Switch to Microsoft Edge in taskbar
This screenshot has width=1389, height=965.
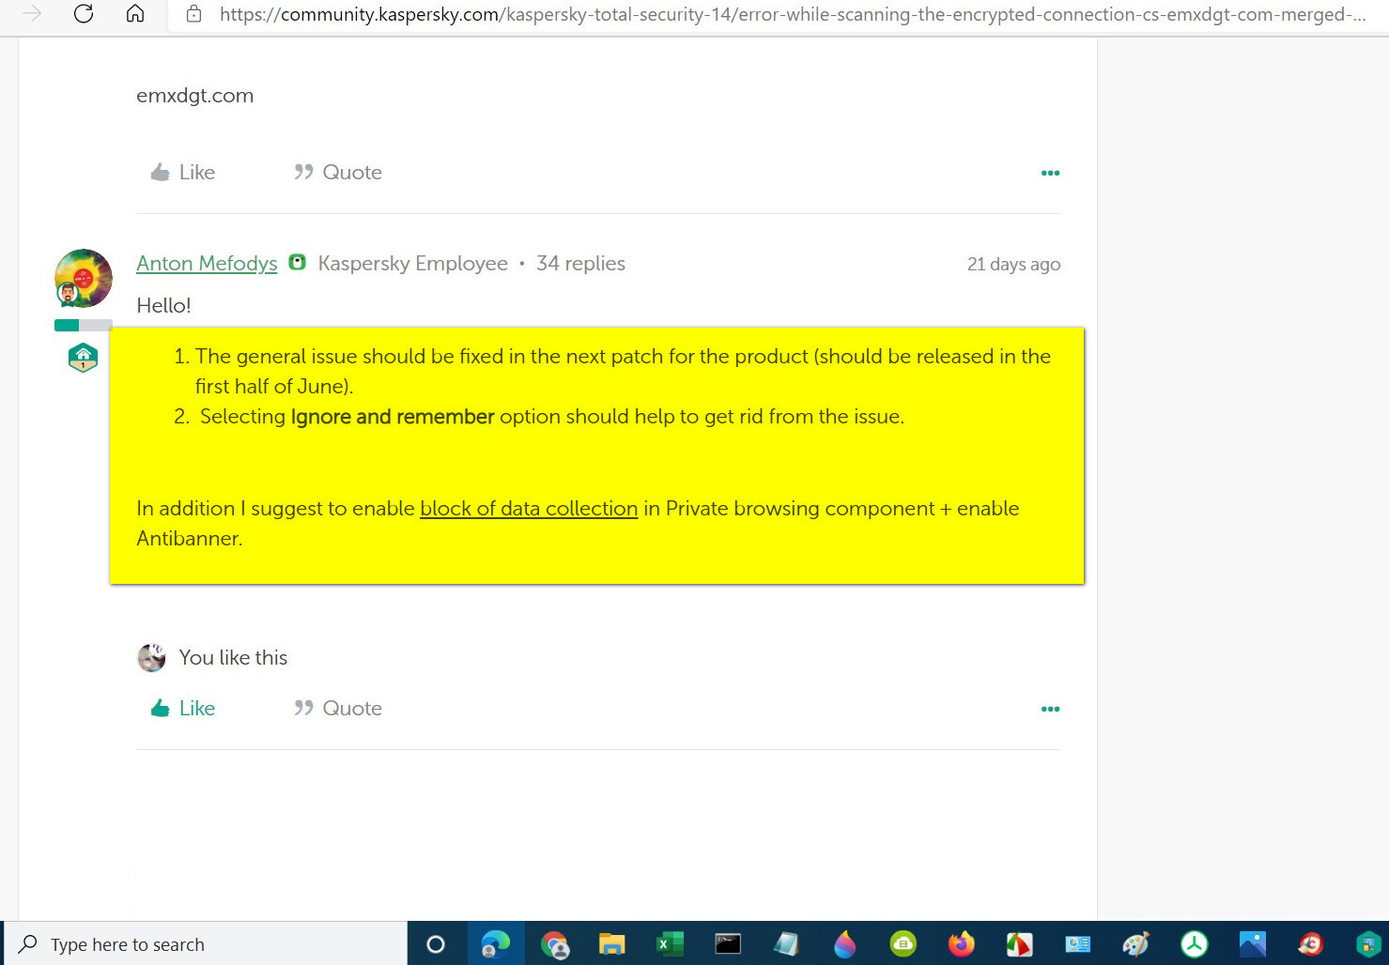[x=495, y=944]
